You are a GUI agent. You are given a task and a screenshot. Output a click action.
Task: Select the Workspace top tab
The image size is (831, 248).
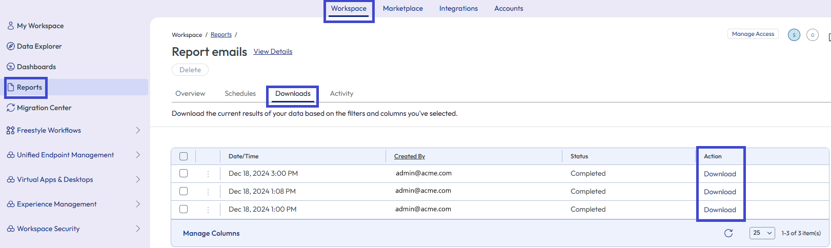[x=349, y=9]
